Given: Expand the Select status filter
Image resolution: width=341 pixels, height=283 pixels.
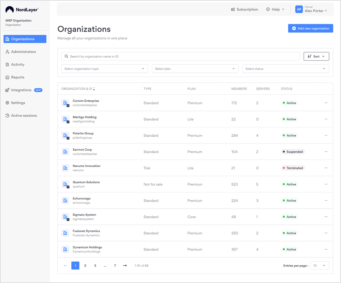Looking at the screenshot, I should [285, 69].
